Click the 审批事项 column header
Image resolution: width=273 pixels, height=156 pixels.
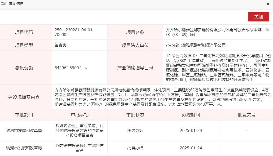pos(80,115)
